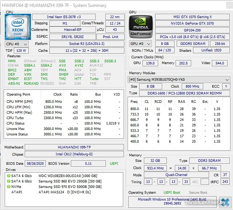233x210 pixels.
Task: Click the Uncore Status row
Action: point(64,134)
